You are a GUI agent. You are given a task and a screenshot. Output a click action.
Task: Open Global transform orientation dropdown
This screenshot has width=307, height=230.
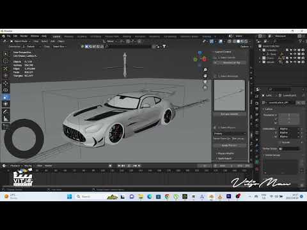[110, 42]
